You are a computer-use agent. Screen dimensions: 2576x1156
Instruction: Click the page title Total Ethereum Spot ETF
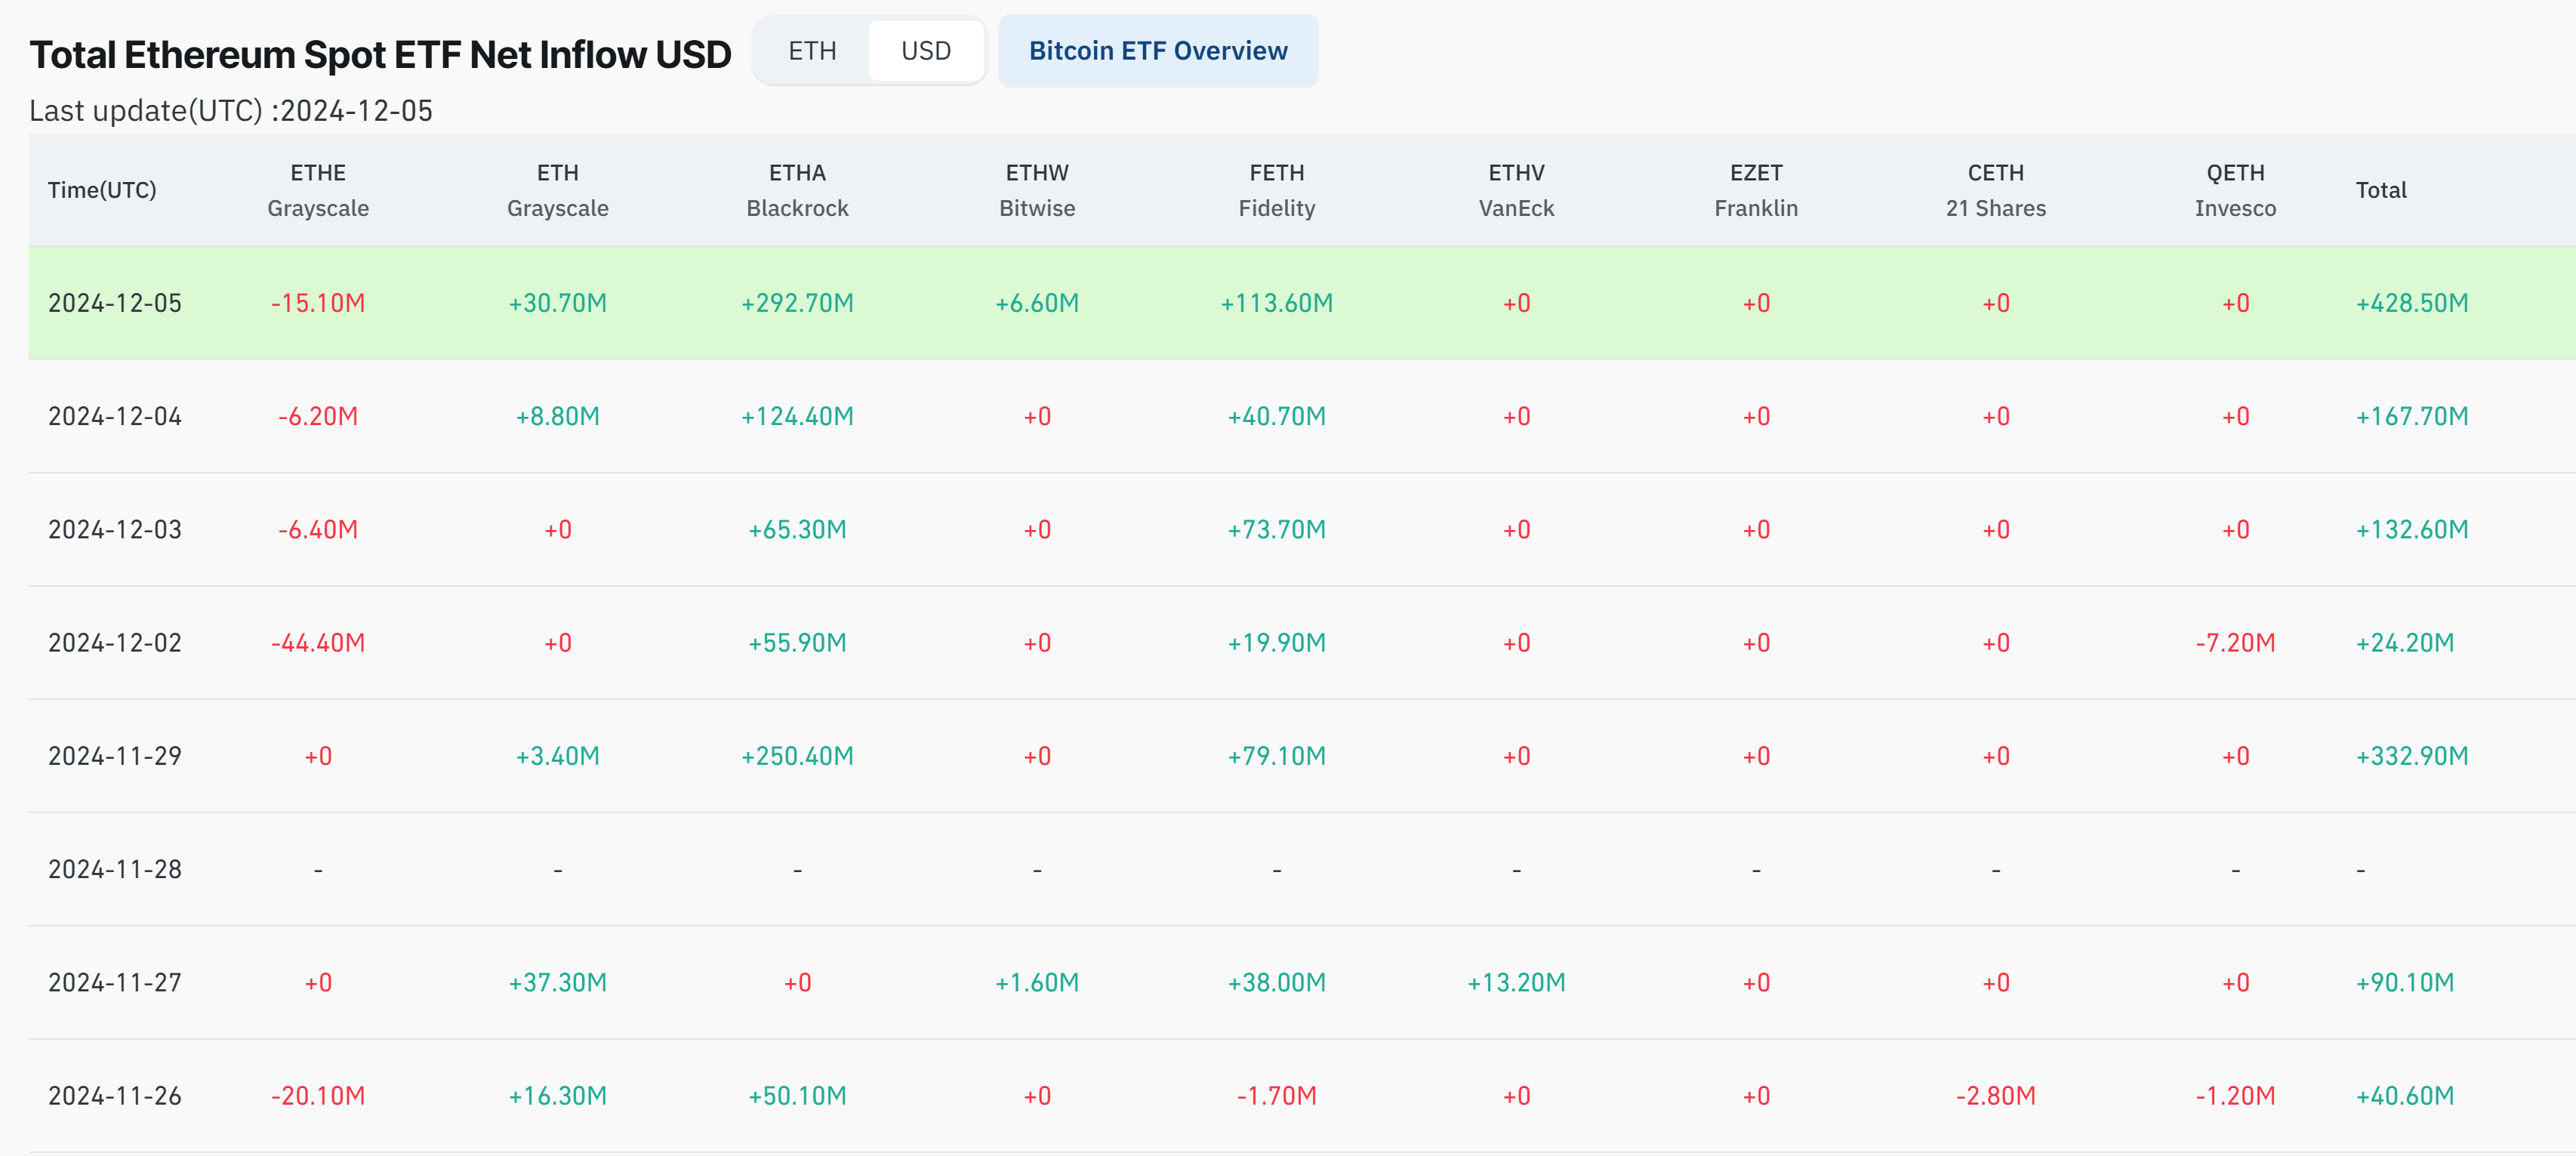(380, 55)
